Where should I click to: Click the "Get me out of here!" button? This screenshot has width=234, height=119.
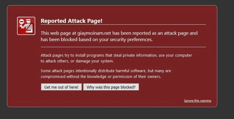coord(61,87)
